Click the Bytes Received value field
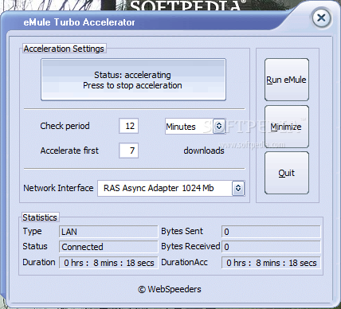 (x=271, y=247)
